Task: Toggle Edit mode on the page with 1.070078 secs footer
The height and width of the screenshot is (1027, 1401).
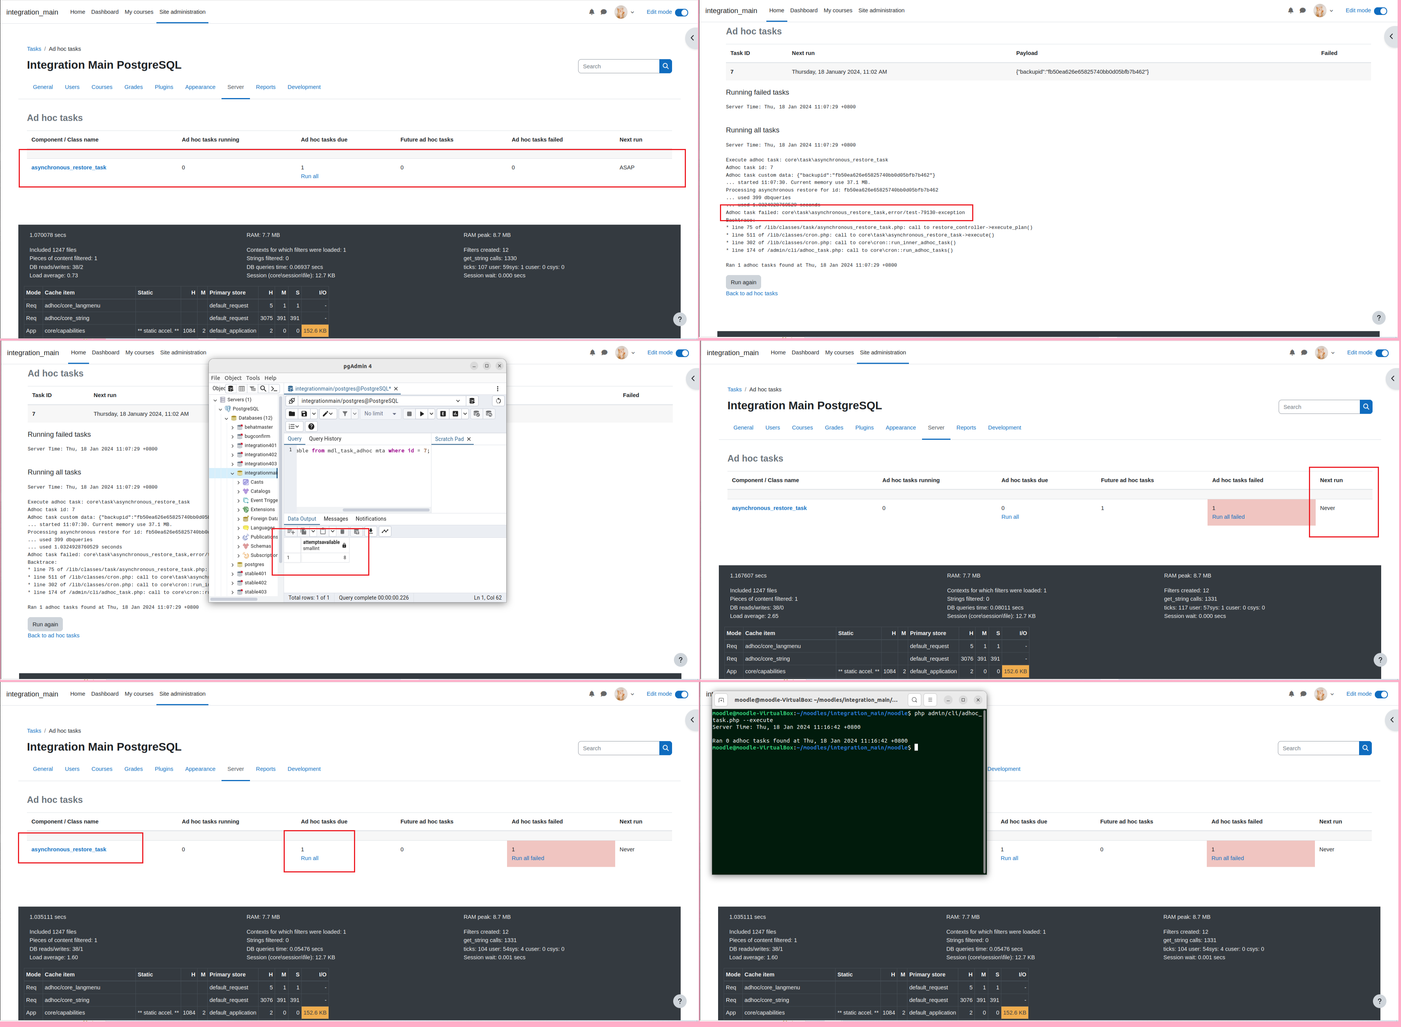Action: [x=682, y=12]
